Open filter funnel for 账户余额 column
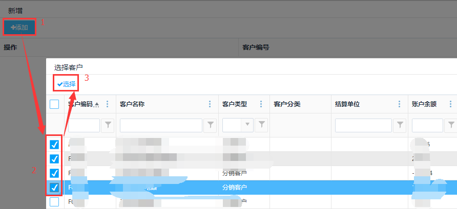The width and height of the screenshot is (457, 209). click(451, 125)
